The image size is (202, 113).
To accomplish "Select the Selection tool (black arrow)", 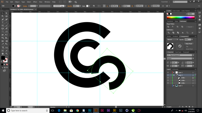I will click(3, 13).
